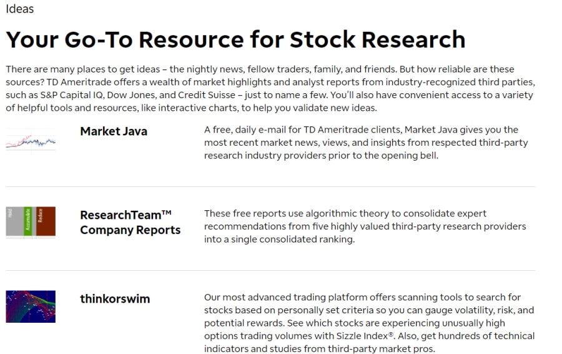The width and height of the screenshot is (562, 354).
Task: Click the divider line above thinkorswim
Action: [270, 270]
